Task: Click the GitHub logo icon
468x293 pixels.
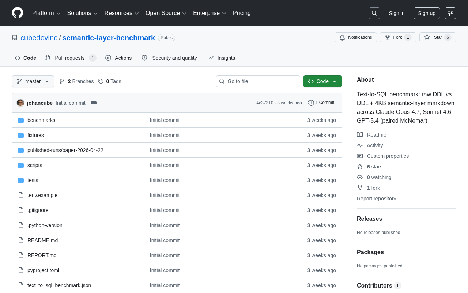Action: pos(18,13)
